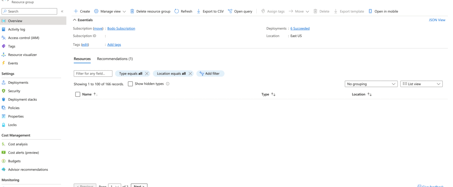
Task: Click the Open in mobile phone icon
Action: click(370, 11)
